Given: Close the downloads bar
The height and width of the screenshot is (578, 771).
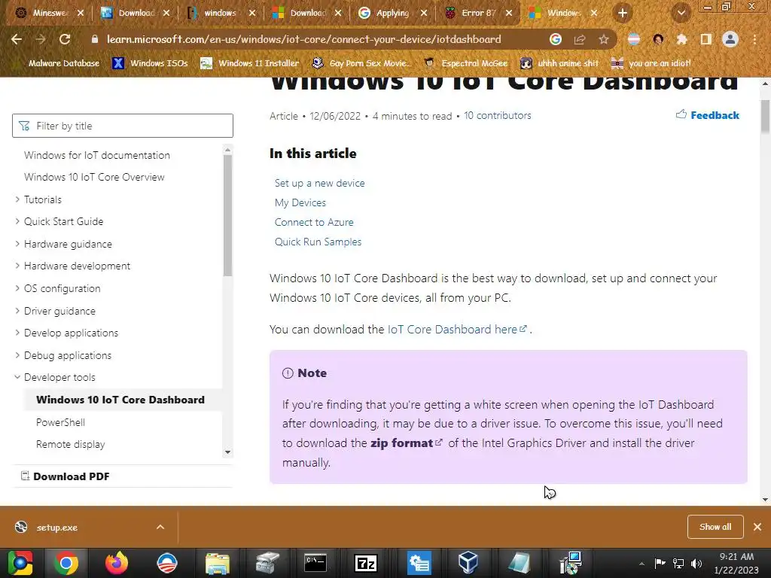Looking at the screenshot, I should point(757,527).
